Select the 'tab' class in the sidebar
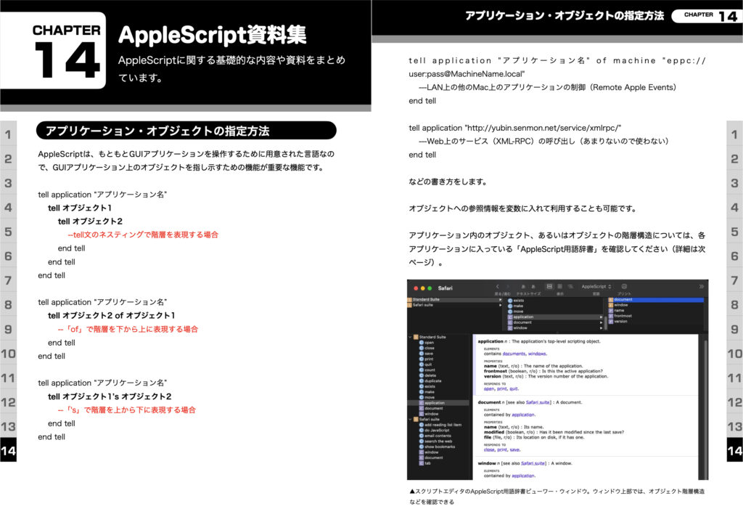 427,463
